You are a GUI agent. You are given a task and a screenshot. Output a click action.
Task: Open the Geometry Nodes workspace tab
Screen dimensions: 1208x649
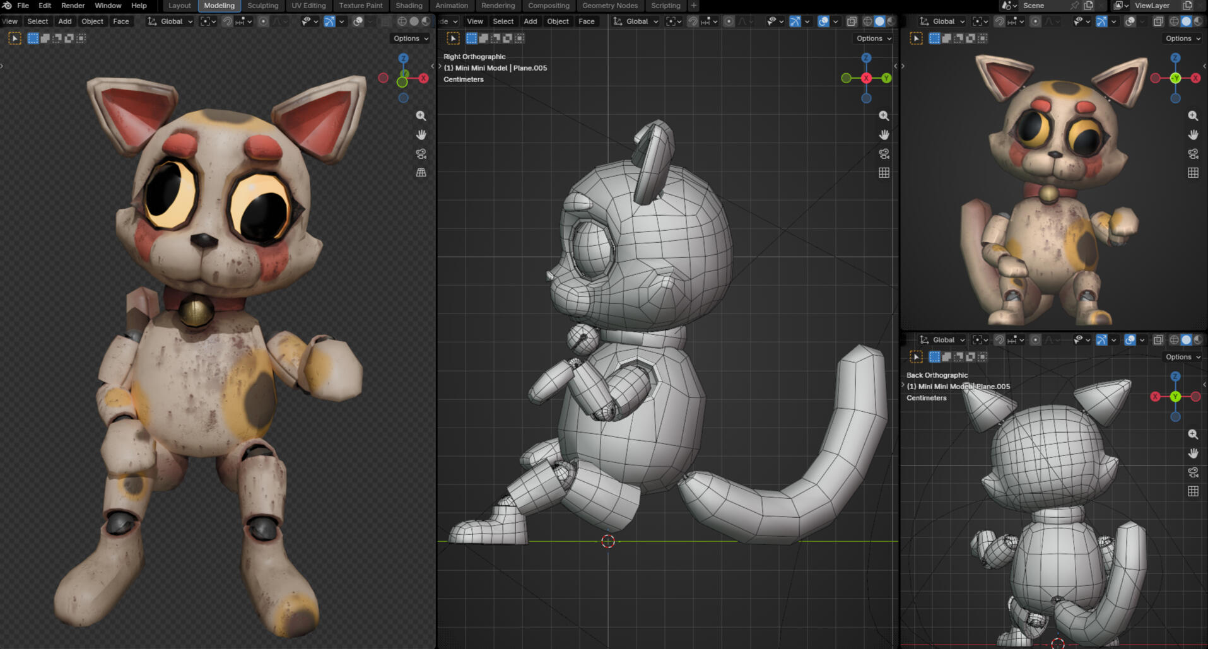(x=609, y=6)
